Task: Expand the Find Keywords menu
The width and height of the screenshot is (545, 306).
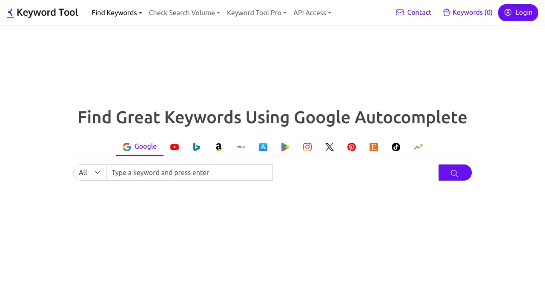Action: coord(117,13)
